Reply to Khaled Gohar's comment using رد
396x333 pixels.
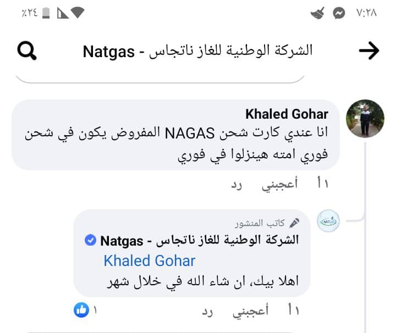coord(237,184)
